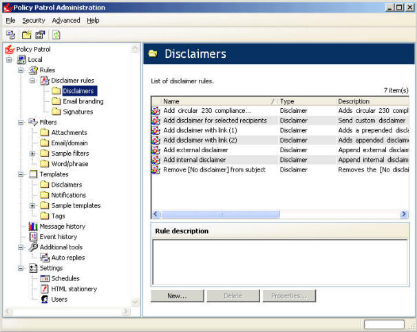Select 'Add internal disclaimer' row
The image size is (417, 332).
280,160
